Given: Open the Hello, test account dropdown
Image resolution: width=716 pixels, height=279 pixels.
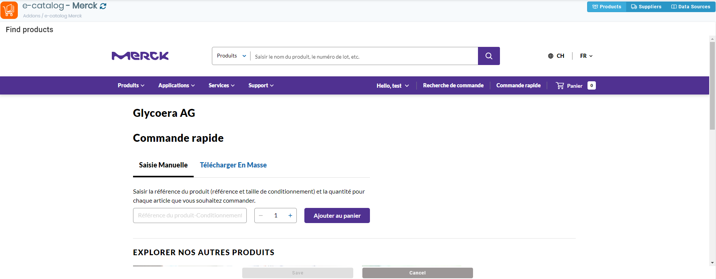Looking at the screenshot, I should point(393,86).
